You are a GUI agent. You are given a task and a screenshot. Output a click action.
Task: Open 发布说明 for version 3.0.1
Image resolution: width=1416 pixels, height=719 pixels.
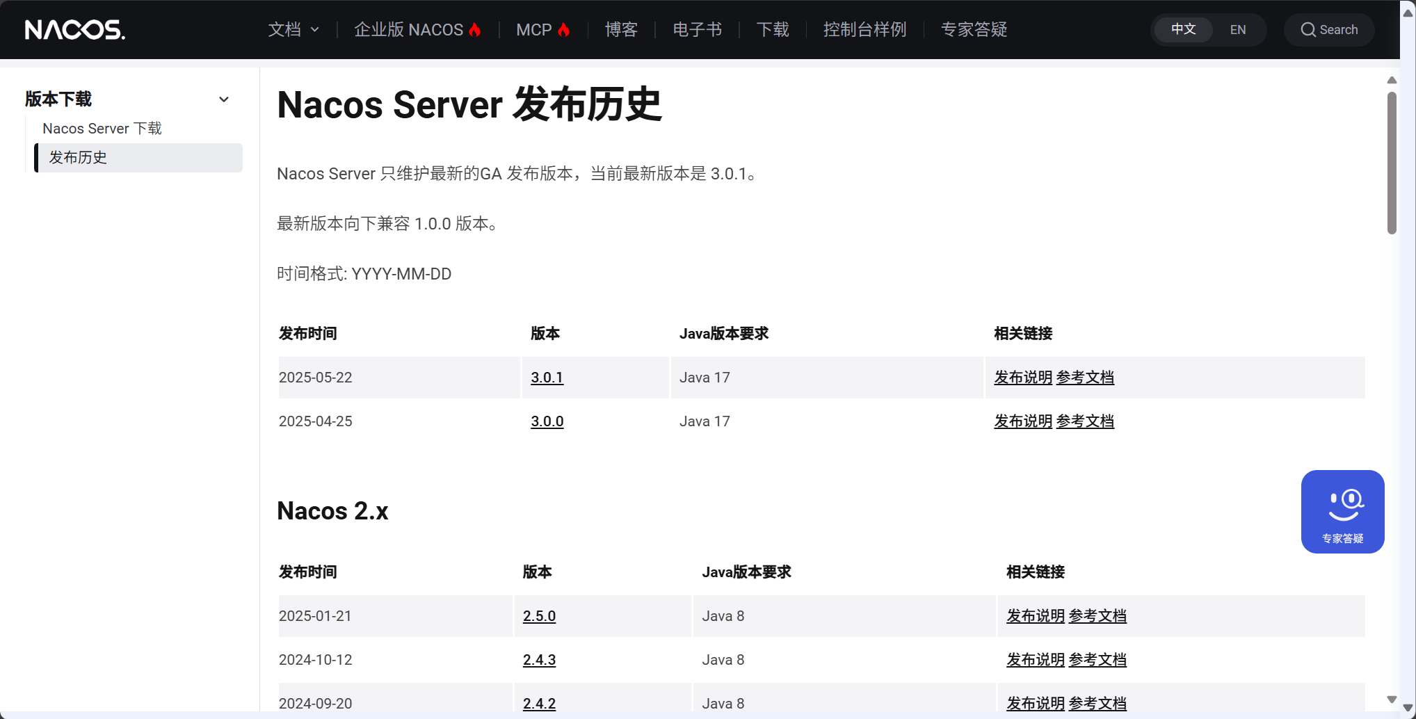click(x=1023, y=378)
